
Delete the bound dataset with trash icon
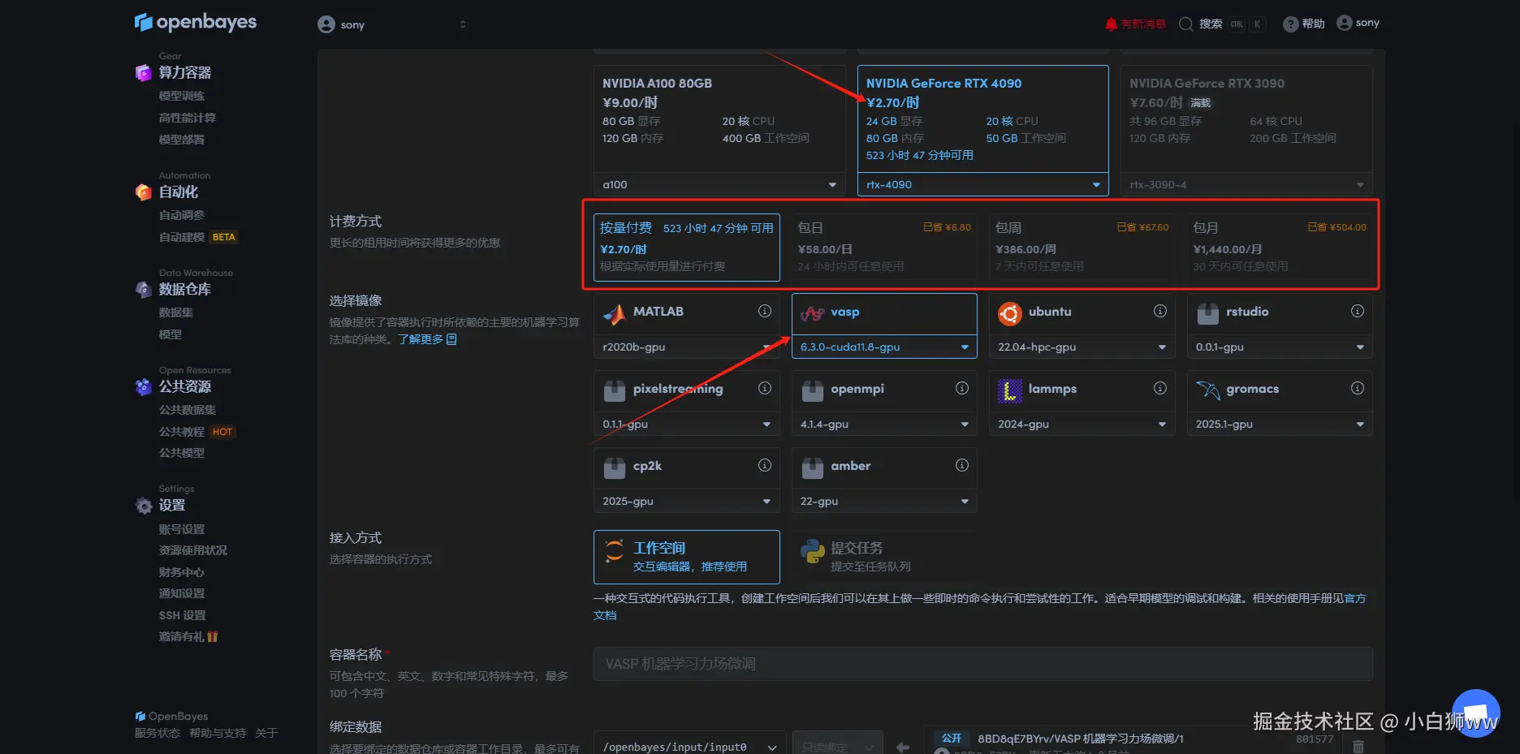[1358, 746]
